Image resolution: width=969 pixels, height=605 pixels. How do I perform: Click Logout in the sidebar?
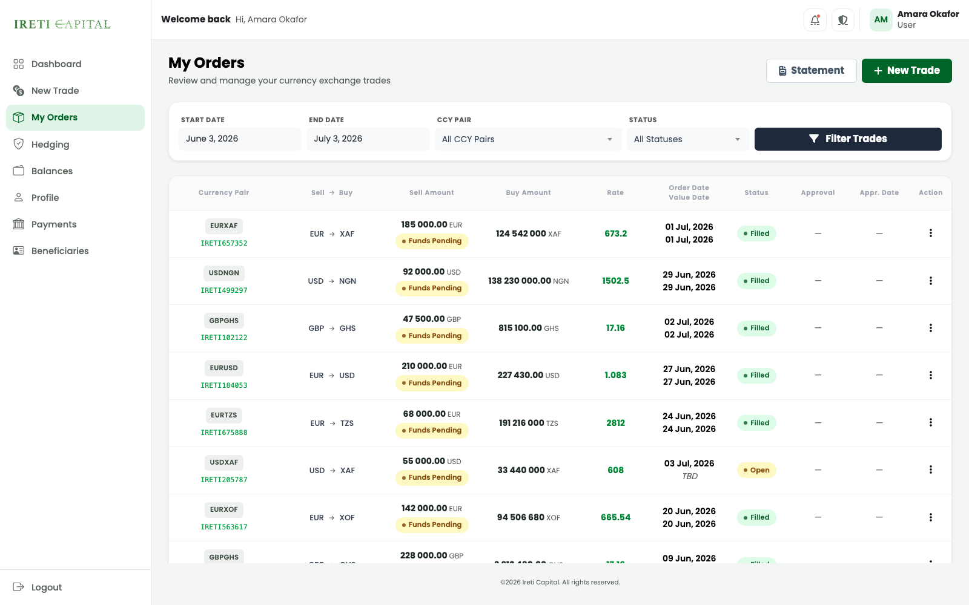75,587
